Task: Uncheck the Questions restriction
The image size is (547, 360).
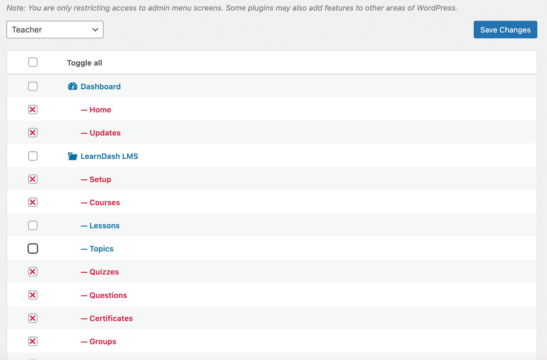Action: point(33,295)
